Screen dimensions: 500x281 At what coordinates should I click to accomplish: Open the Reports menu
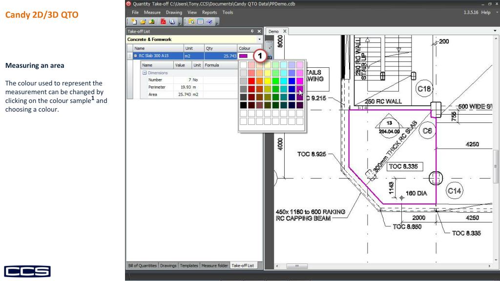(x=209, y=12)
